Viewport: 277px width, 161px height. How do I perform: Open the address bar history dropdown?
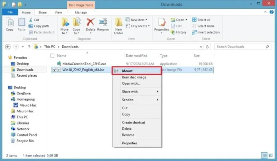click(201, 47)
